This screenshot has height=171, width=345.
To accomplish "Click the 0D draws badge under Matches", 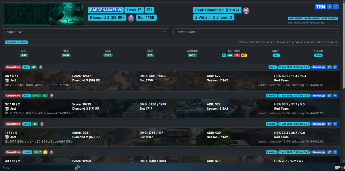I will tap(244, 55).
